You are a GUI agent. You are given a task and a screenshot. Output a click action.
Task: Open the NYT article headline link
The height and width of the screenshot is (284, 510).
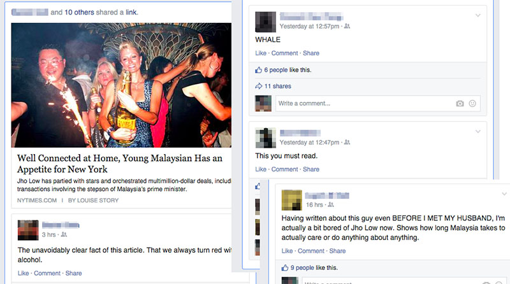120,164
